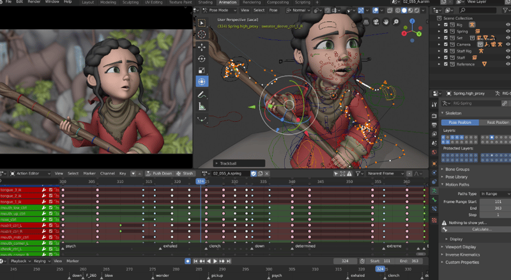Select the Rest Position button
The height and width of the screenshot is (280, 511).
click(495, 122)
